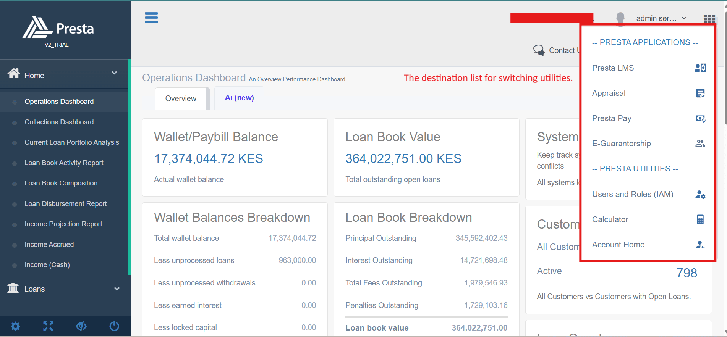Switch to the Ai (new) tab
The image size is (727, 337).
pyautogui.click(x=239, y=98)
